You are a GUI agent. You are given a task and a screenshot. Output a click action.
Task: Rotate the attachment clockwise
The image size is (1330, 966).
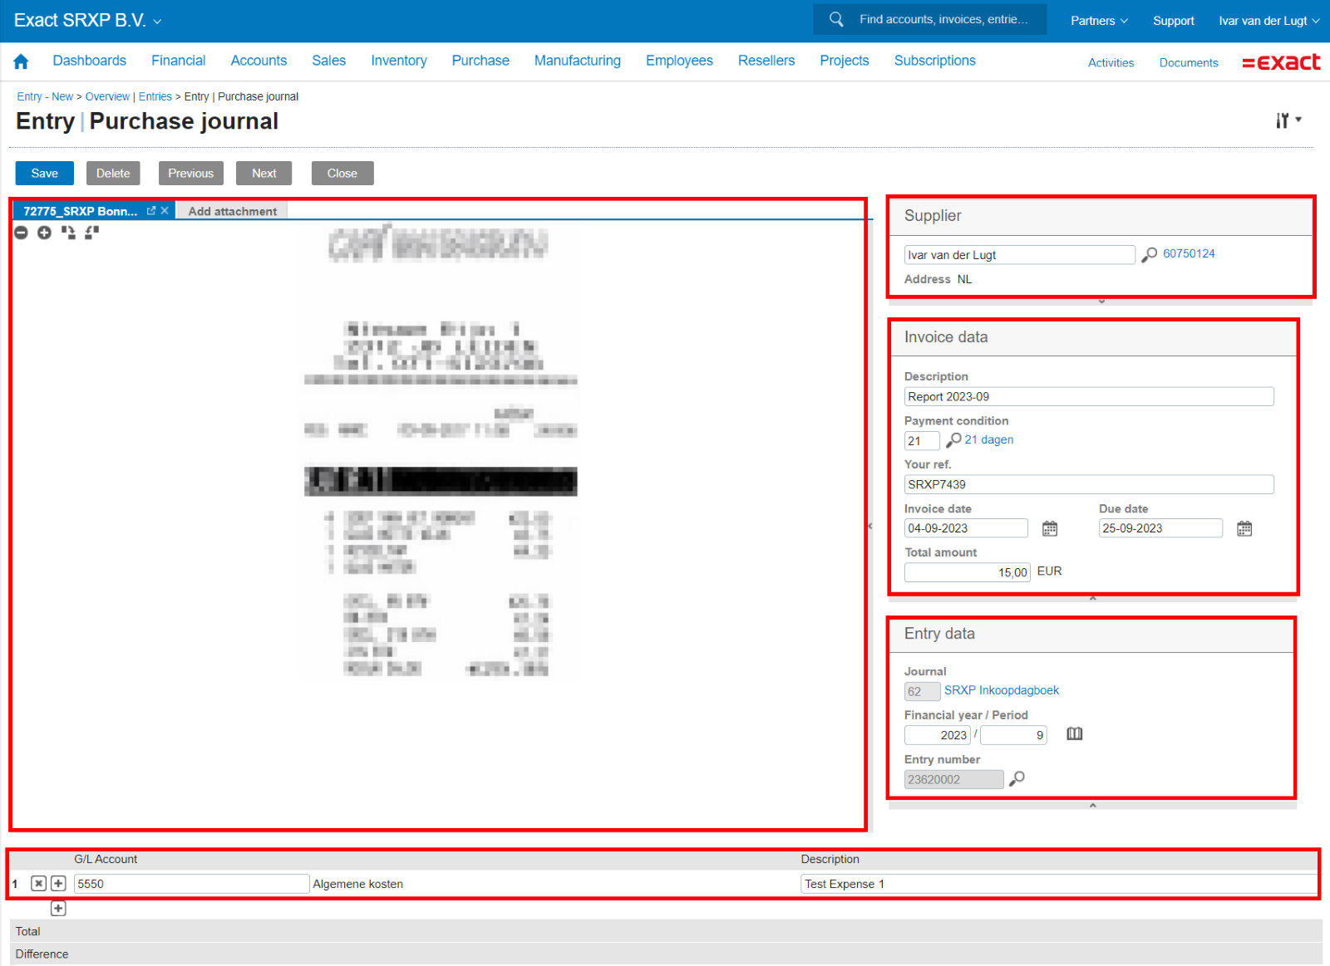(x=68, y=233)
